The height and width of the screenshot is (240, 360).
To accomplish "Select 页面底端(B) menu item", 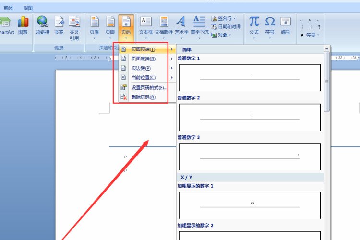I will pos(147,59).
